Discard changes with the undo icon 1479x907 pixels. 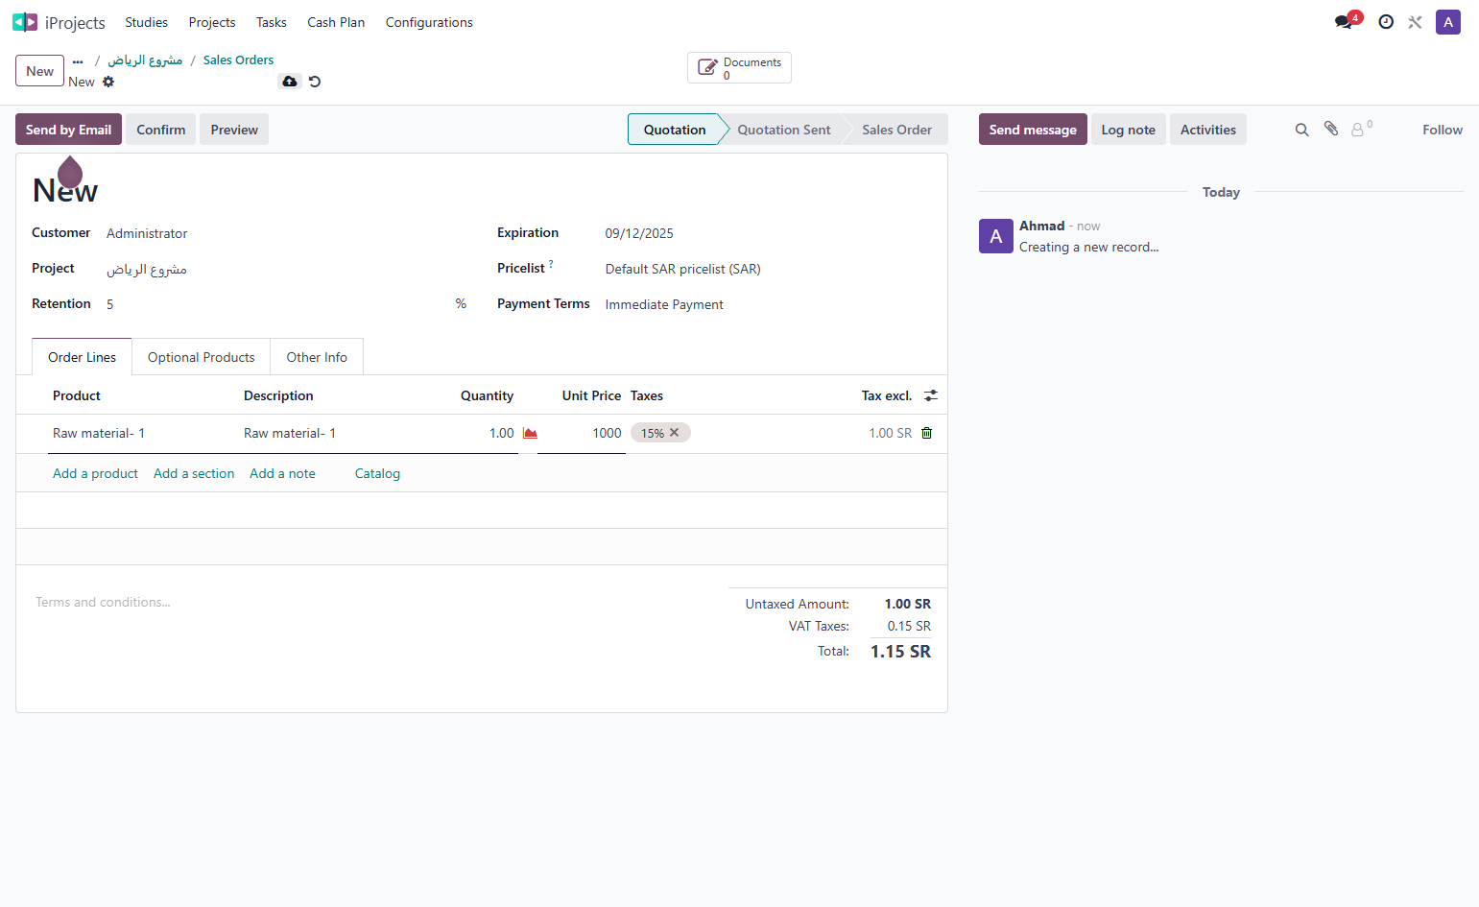coord(315,82)
